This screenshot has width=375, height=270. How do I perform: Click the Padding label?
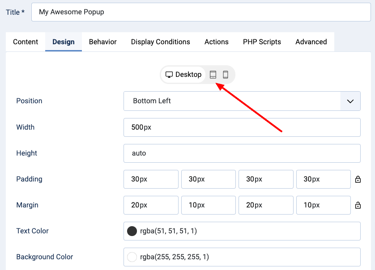[x=29, y=179]
